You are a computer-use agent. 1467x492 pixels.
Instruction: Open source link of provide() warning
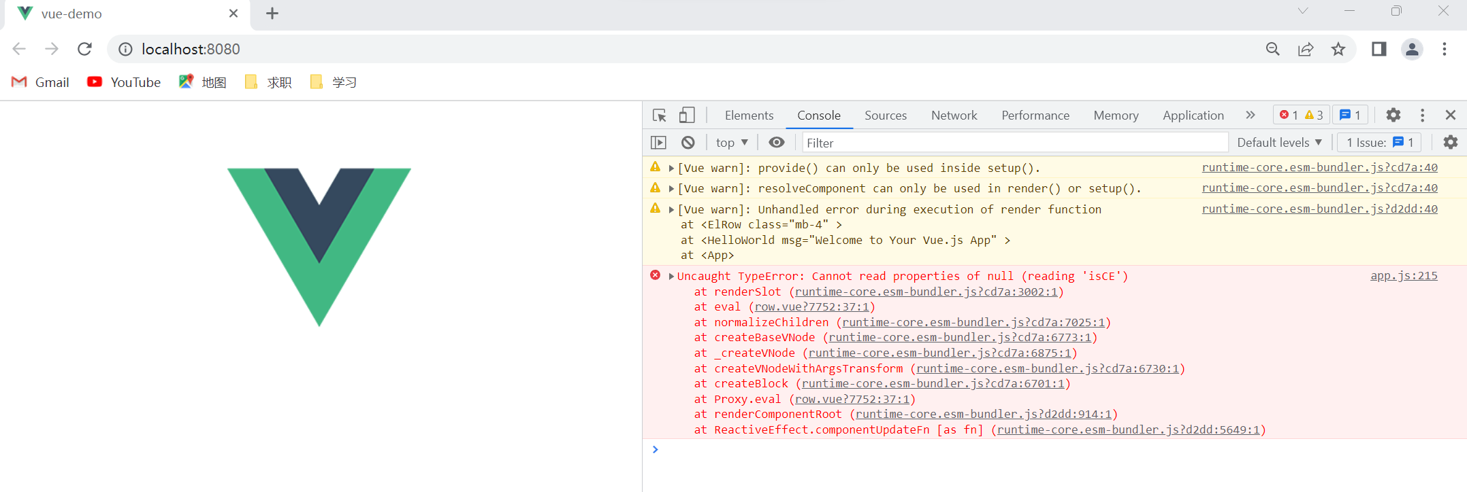(x=1319, y=167)
